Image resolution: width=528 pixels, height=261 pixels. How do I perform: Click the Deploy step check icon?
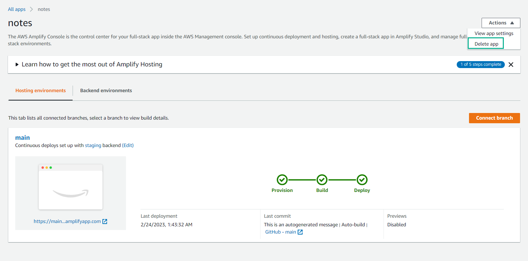[x=362, y=180]
